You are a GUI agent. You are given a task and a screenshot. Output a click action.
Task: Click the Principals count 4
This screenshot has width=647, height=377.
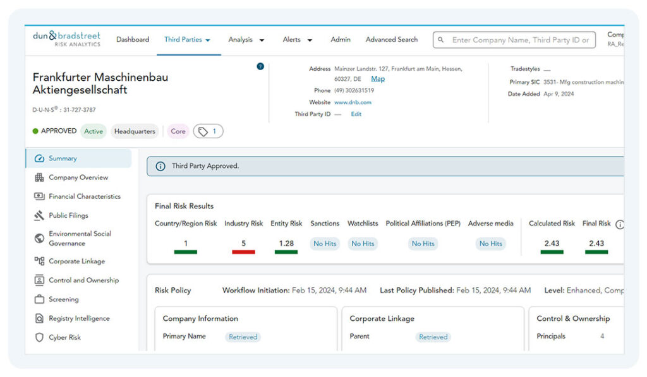tap(602, 336)
